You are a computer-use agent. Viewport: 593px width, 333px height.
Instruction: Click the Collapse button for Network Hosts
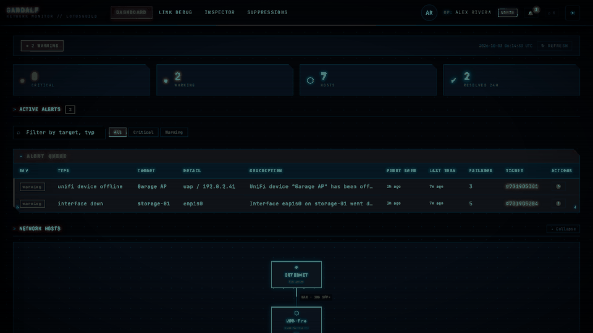[x=563, y=229]
